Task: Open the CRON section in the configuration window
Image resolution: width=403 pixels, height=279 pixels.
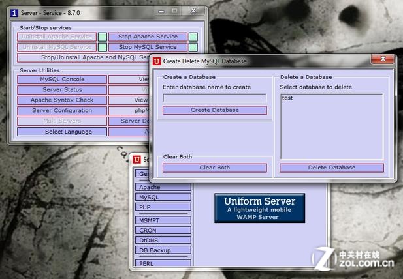Action: [163, 230]
